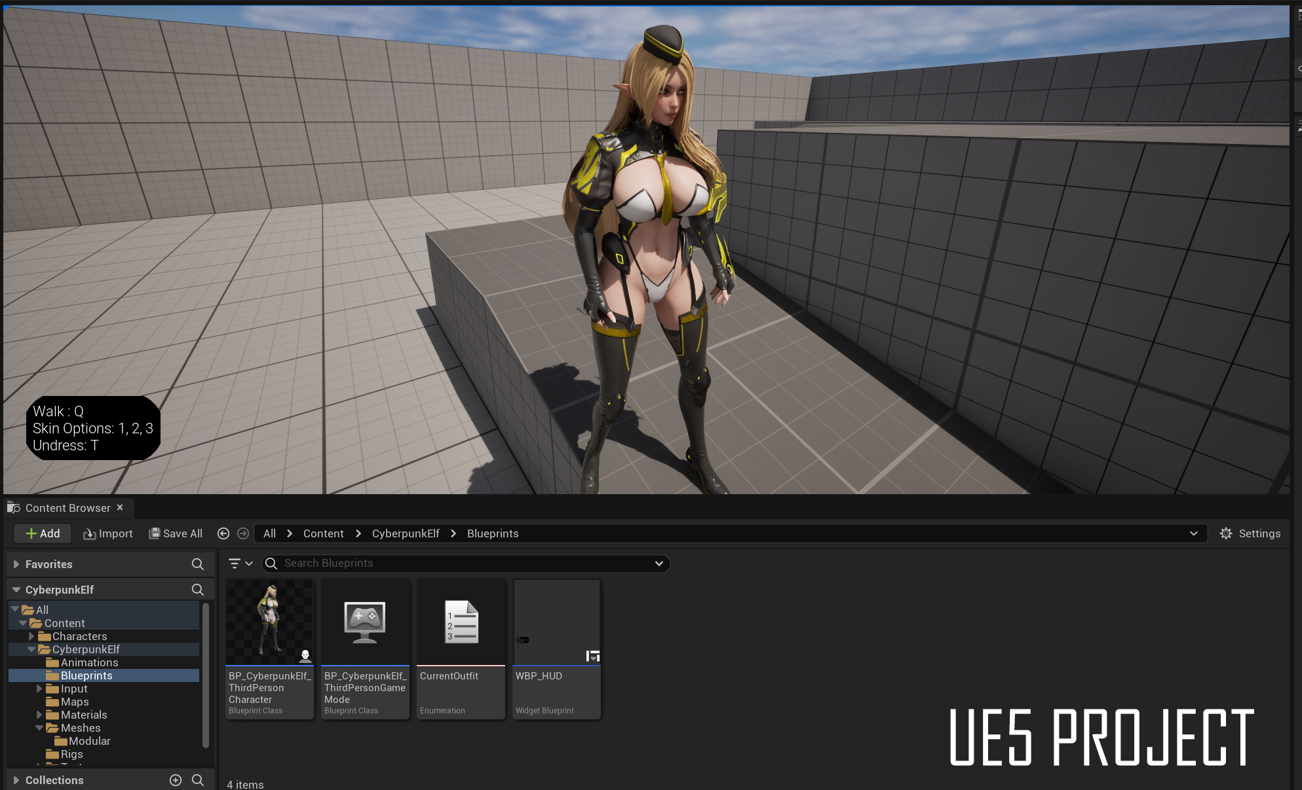Image resolution: width=1302 pixels, height=790 pixels.
Task: Select the Content Browser tab
Action: (x=68, y=508)
